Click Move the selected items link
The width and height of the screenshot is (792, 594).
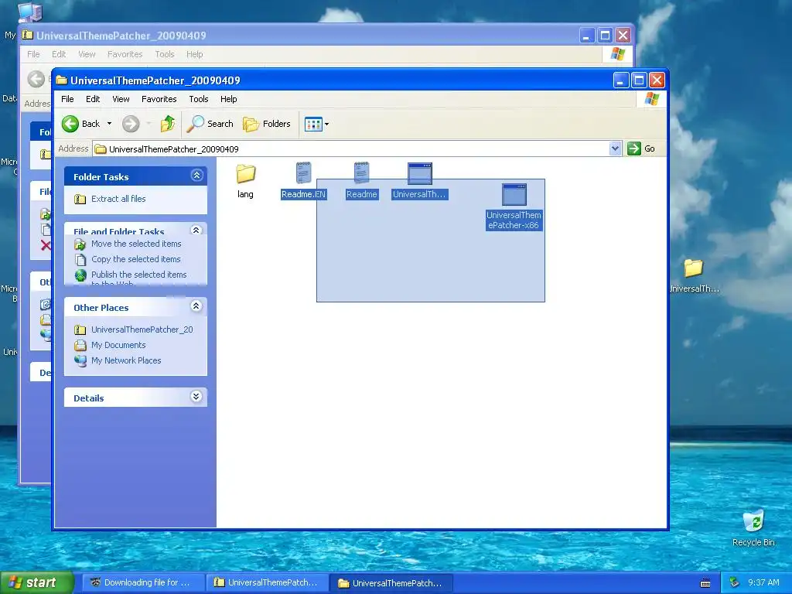[136, 244]
